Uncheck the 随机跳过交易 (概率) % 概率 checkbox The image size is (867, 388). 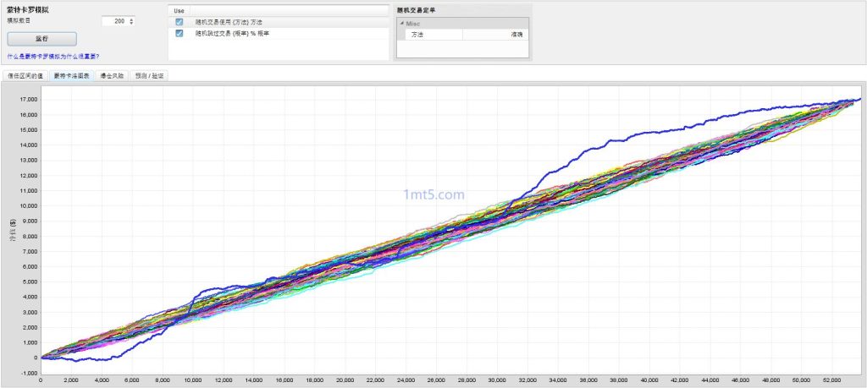click(x=179, y=34)
